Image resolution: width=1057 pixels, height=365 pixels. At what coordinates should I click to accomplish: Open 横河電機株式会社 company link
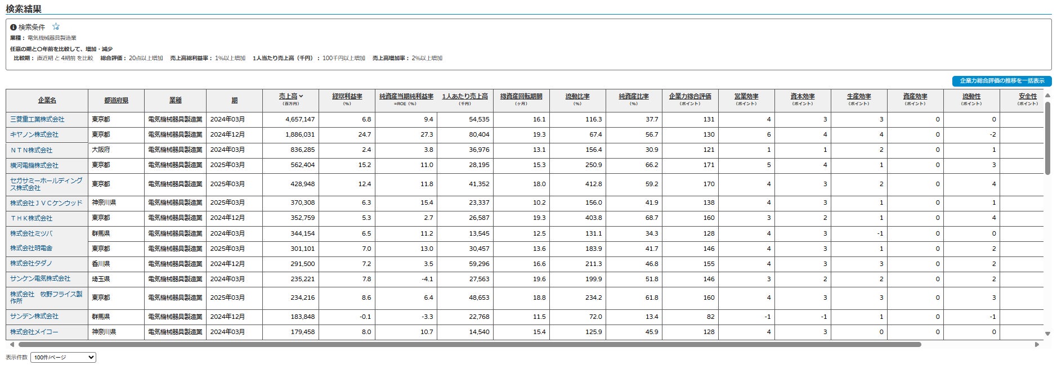point(34,165)
